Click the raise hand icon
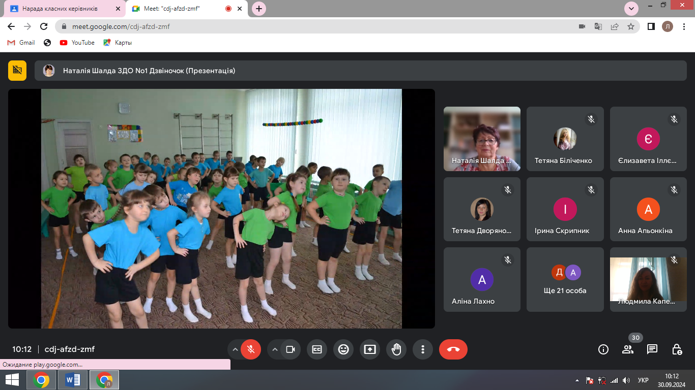695x390 pixels. (x=396, y=349)
